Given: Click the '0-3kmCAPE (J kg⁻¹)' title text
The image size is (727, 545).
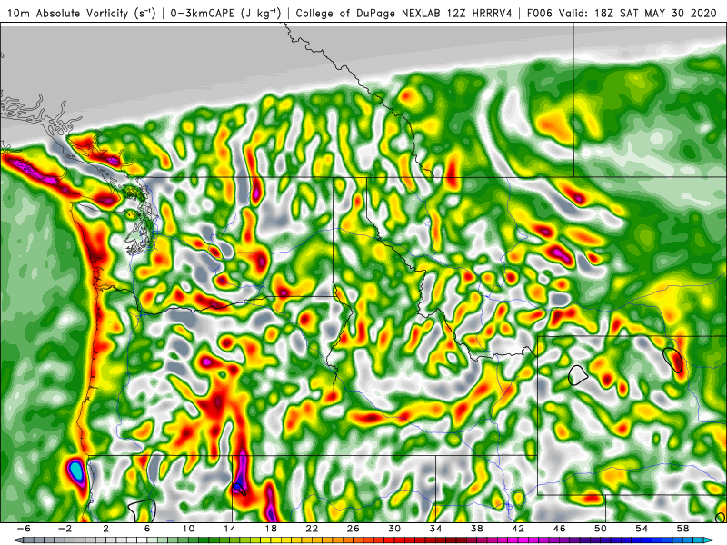Looking at the screenshot, I should coord(225,14).
